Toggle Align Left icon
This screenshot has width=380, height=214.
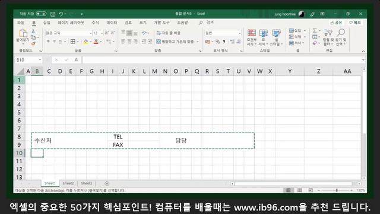(123, 42)
